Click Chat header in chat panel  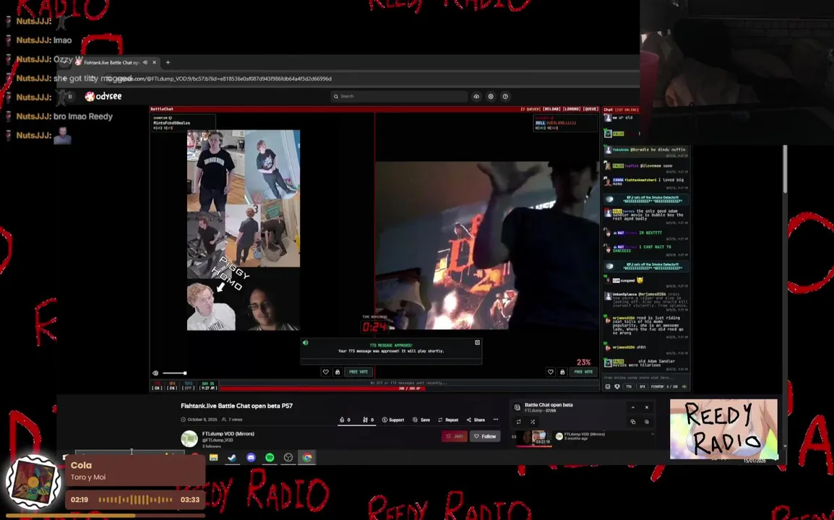coord(609,110)
